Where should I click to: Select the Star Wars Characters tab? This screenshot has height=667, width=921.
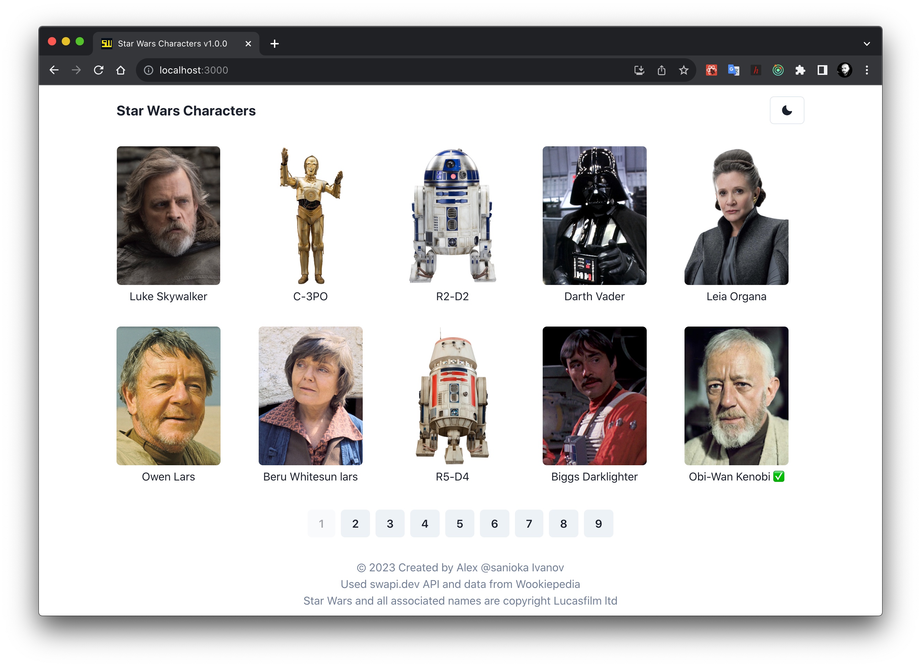pos(173,43)
